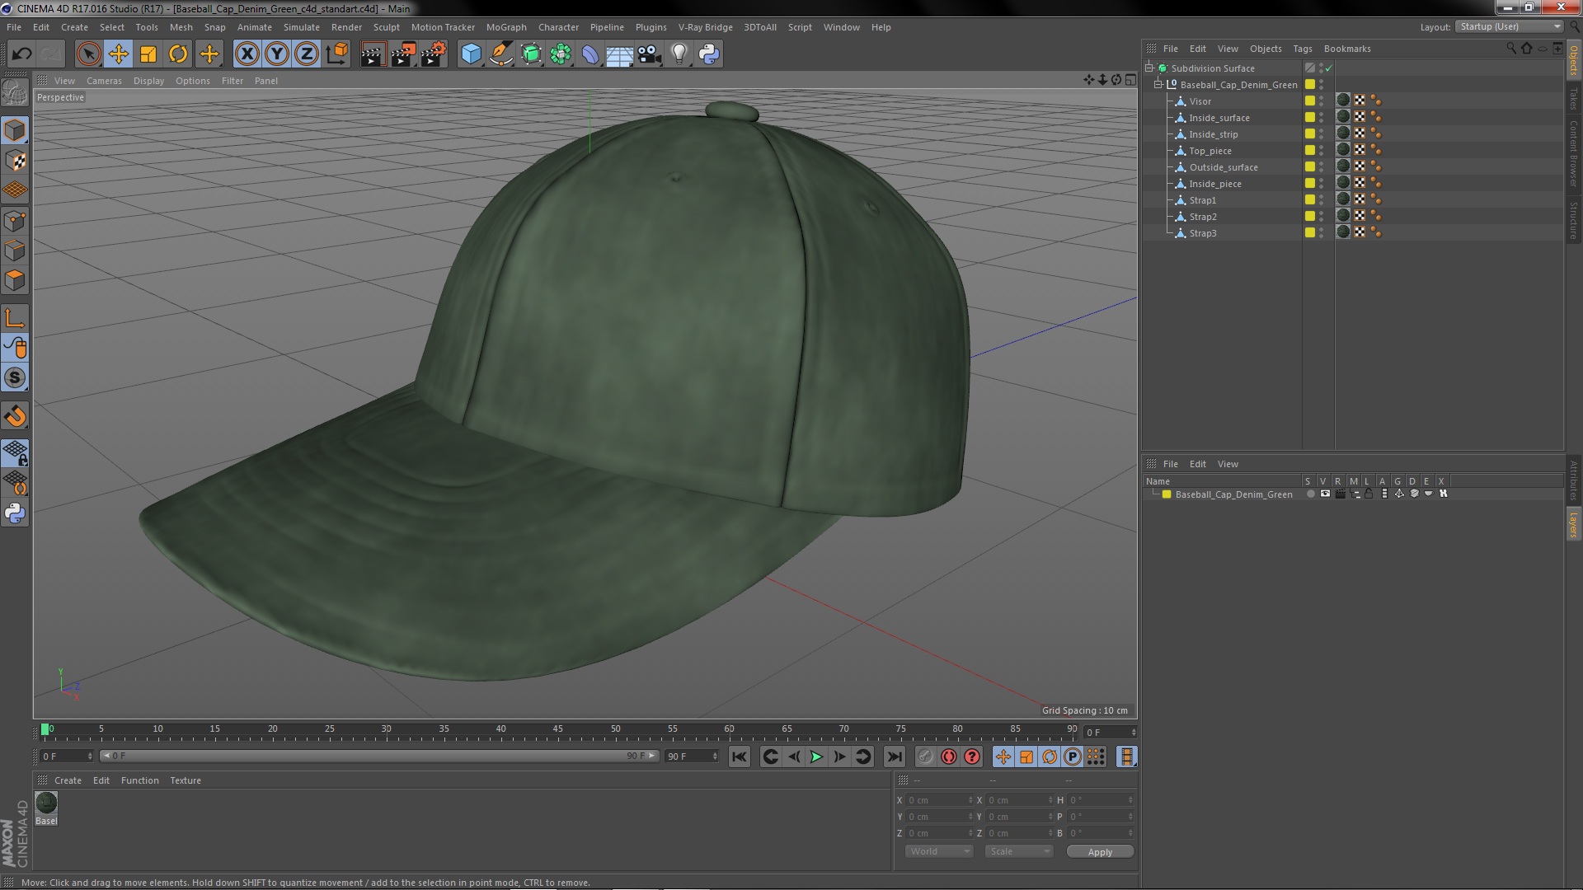Image resolution: width=1583 pixels, height=890 pixels.
Task: Click Render View clapperboard icon
Action: 373,54
